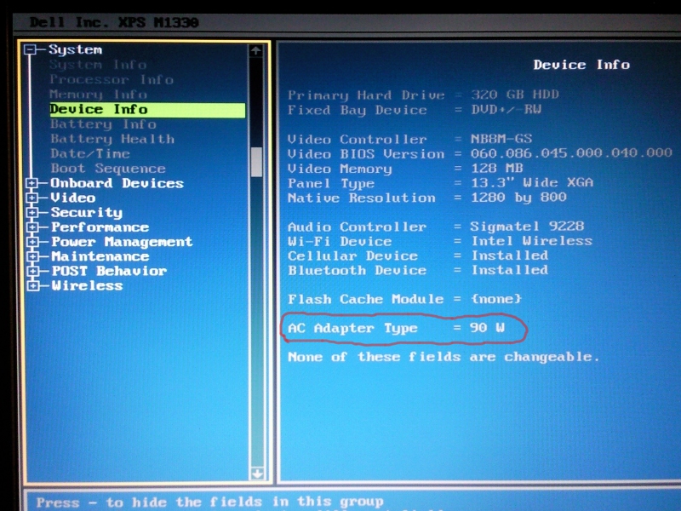Click the Audio Controller label
This screenshot has height=511, width=681.
(x=357, y=227)
